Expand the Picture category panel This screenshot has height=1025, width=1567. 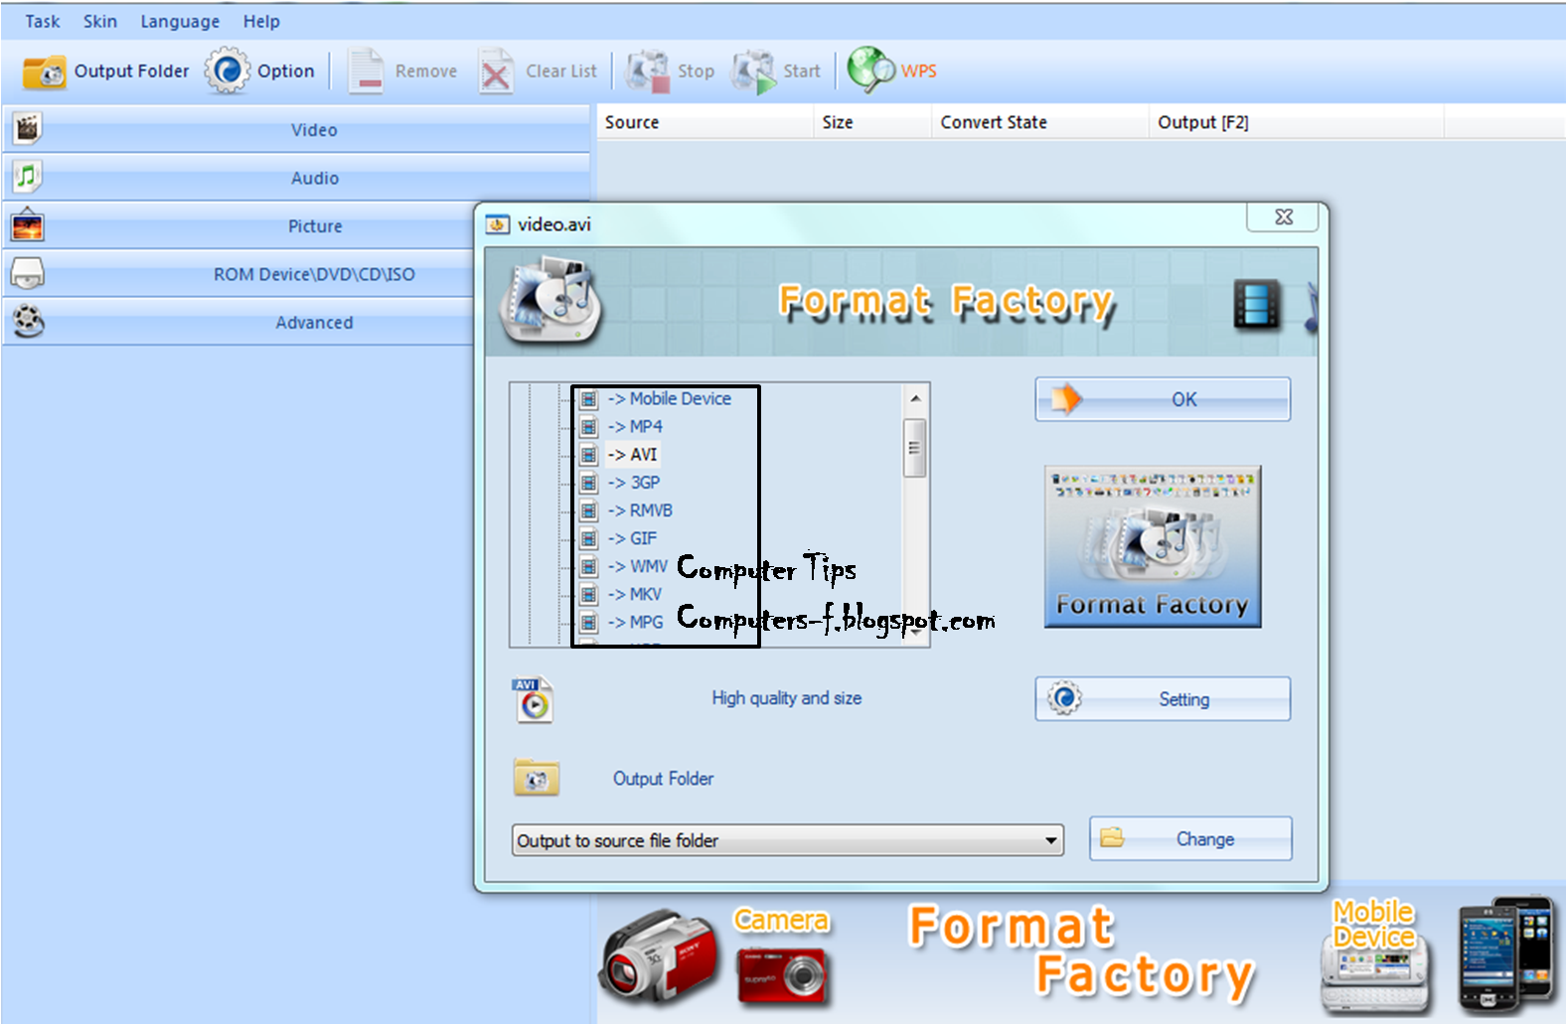coord(239,226)
